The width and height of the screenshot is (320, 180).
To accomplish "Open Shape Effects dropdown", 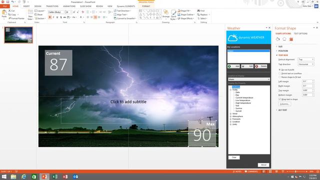I will click(x=185, y=18).
